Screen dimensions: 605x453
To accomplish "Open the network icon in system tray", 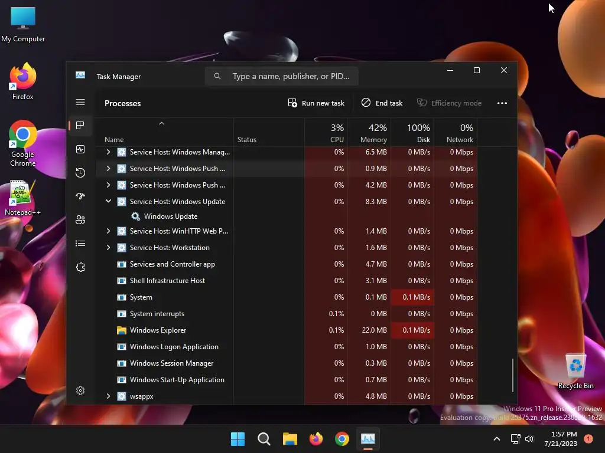I will coord(515,439).
